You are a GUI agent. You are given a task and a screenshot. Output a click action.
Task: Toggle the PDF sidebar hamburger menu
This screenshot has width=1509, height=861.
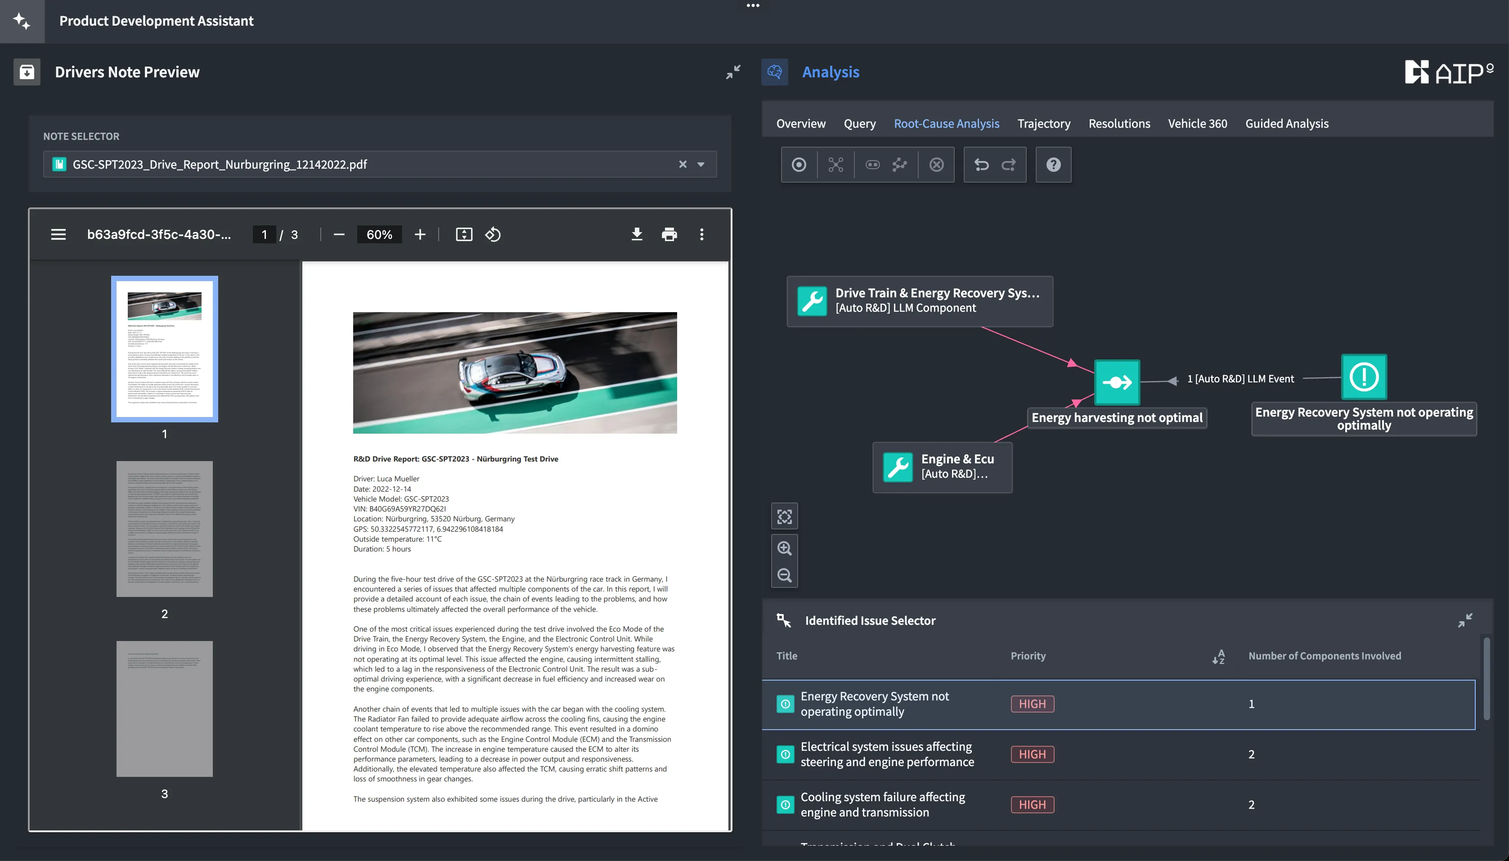pyautogui.click(x=58, y=234)
